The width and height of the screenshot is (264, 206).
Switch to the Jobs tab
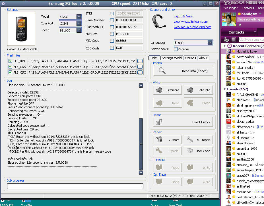pyautogui.click(x=154, y=58)
